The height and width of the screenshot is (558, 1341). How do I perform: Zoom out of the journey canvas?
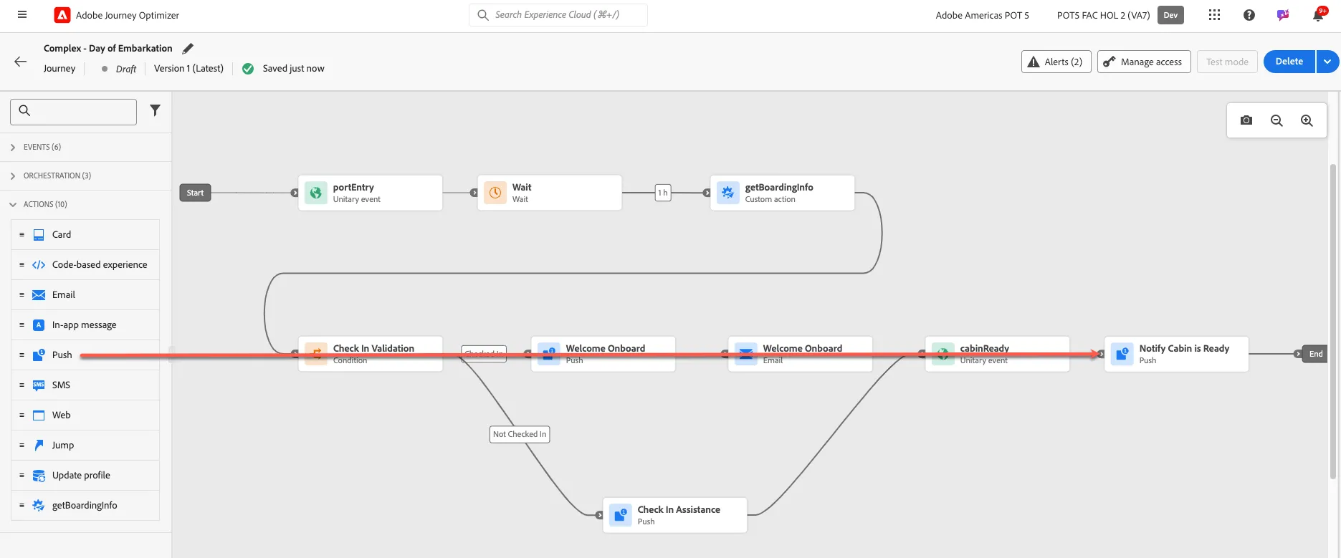click(x=1276, y=120)
